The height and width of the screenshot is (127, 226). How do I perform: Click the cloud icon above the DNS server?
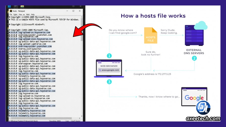click(x=201, y=26)
